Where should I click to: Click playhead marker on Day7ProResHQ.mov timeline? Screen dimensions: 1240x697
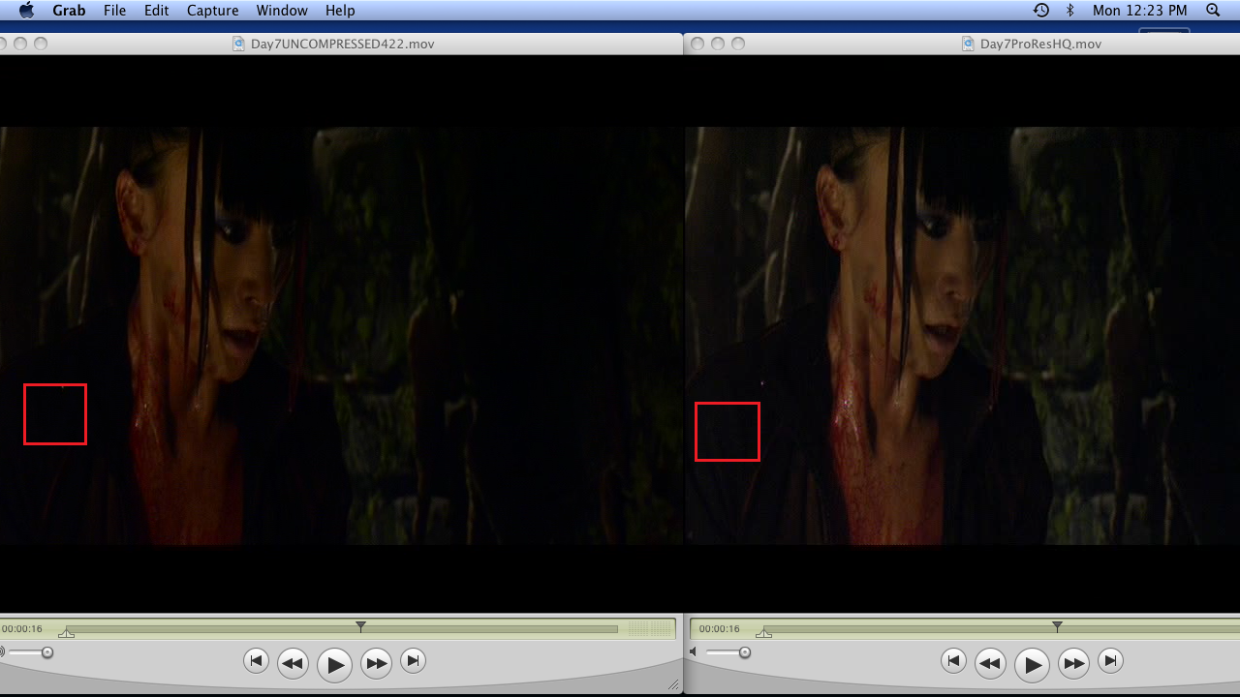[x=1057, y=626]
